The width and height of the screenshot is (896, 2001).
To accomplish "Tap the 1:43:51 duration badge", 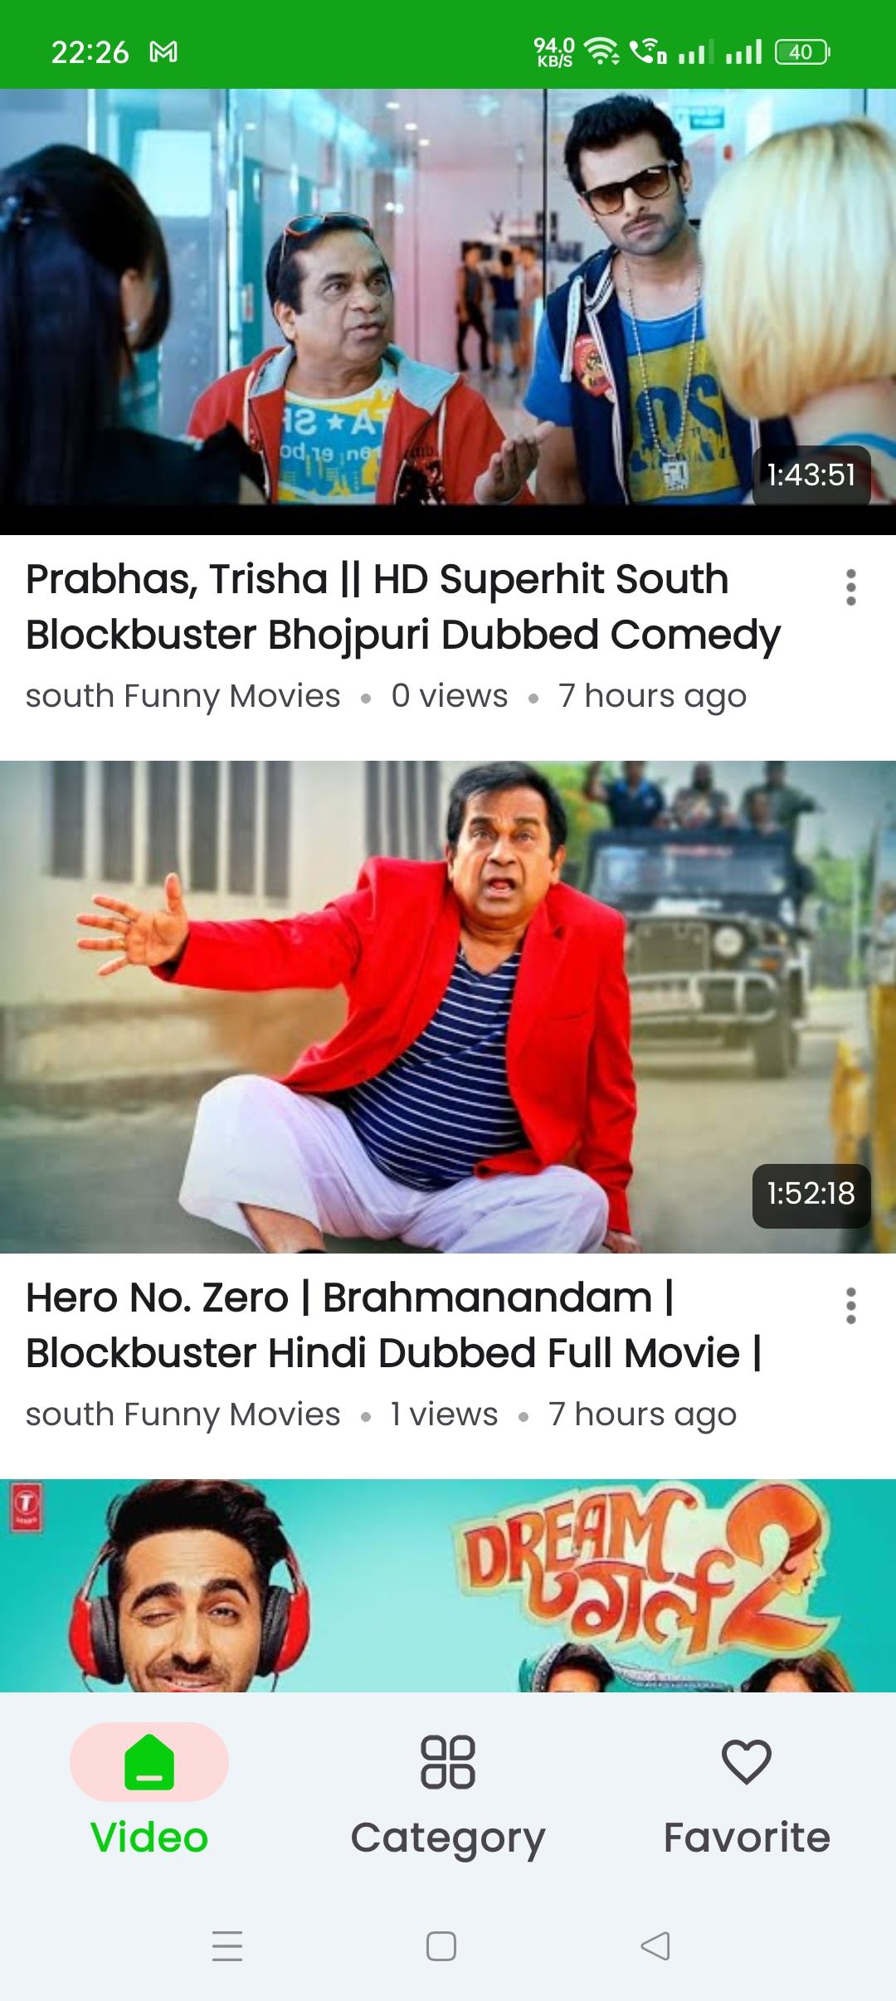I will [x=811, y=475].
